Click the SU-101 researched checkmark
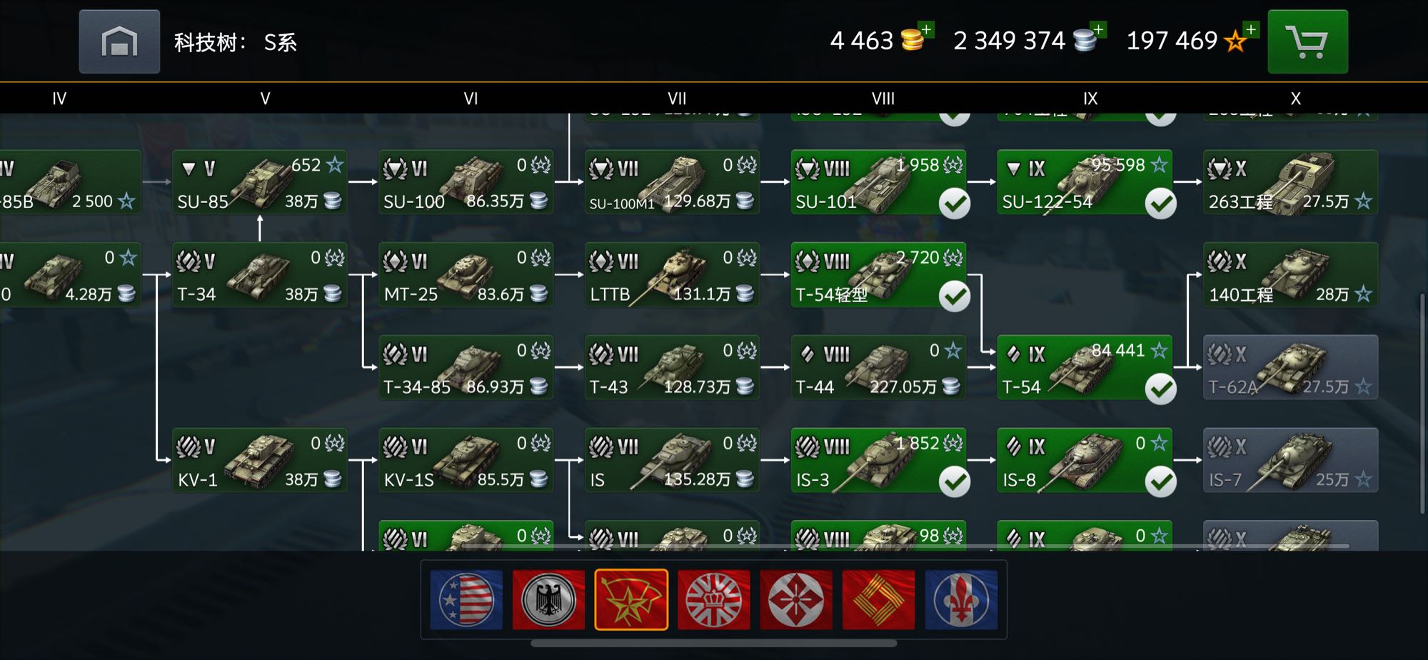The width and height of the screenshot is (1428, 660). 955,204
